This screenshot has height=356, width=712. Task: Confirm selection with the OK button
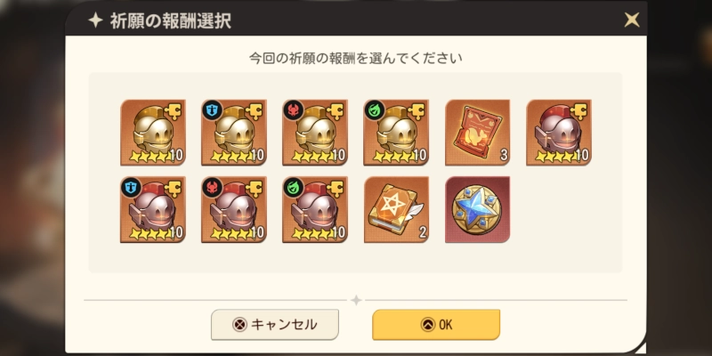(436, 325)
